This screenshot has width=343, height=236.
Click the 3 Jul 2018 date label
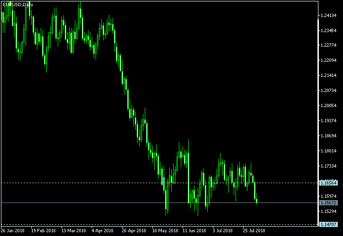pyautogui.click(x=223, y=230)
